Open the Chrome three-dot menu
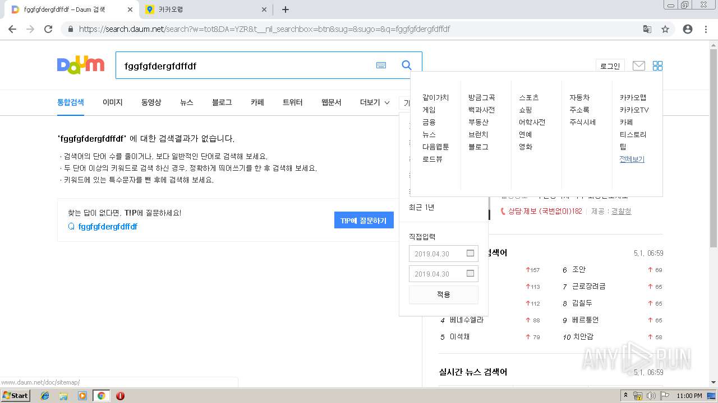This screenshot has width=718, height=403. 706,29
